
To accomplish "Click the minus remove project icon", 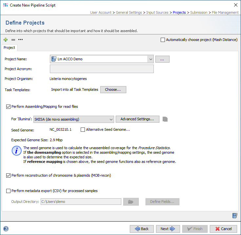I will [x=13, y=40].
